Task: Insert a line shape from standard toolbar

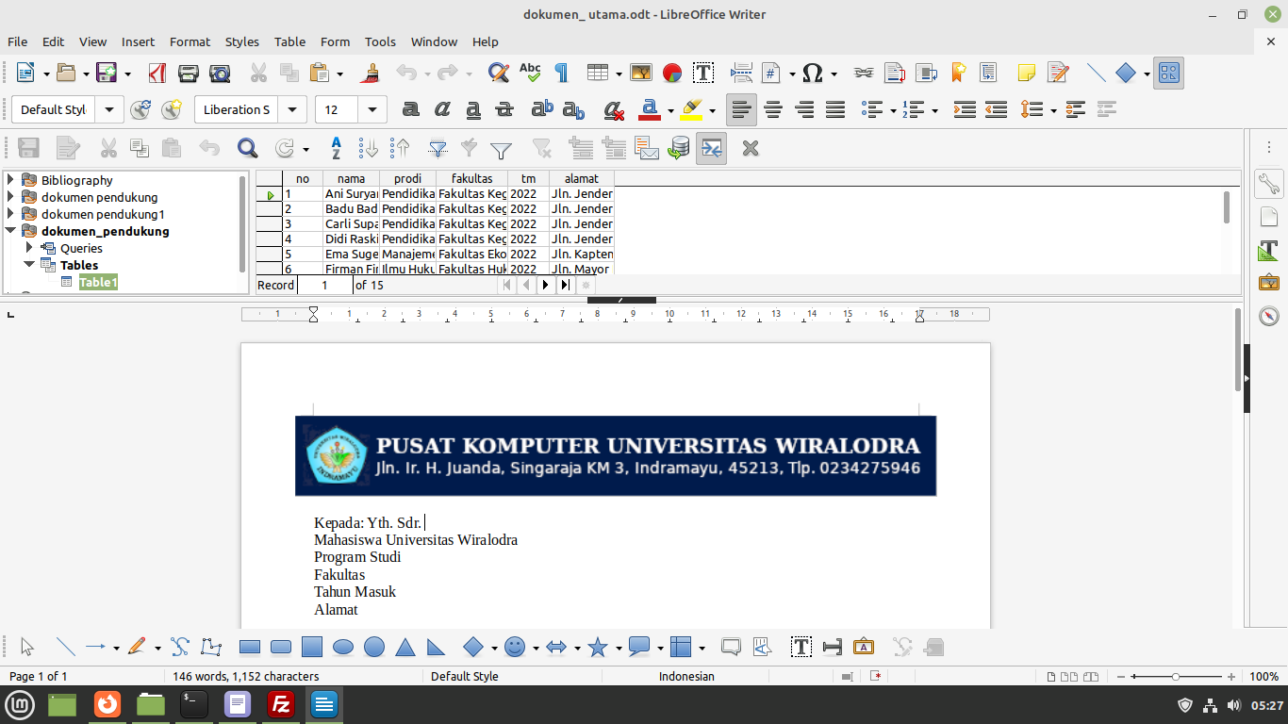Action: (1096, 73)
